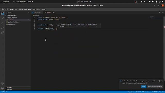Open the Explorer view in activity bar
The height and width of the screenshot is (93, 165).
coord(2,13)
